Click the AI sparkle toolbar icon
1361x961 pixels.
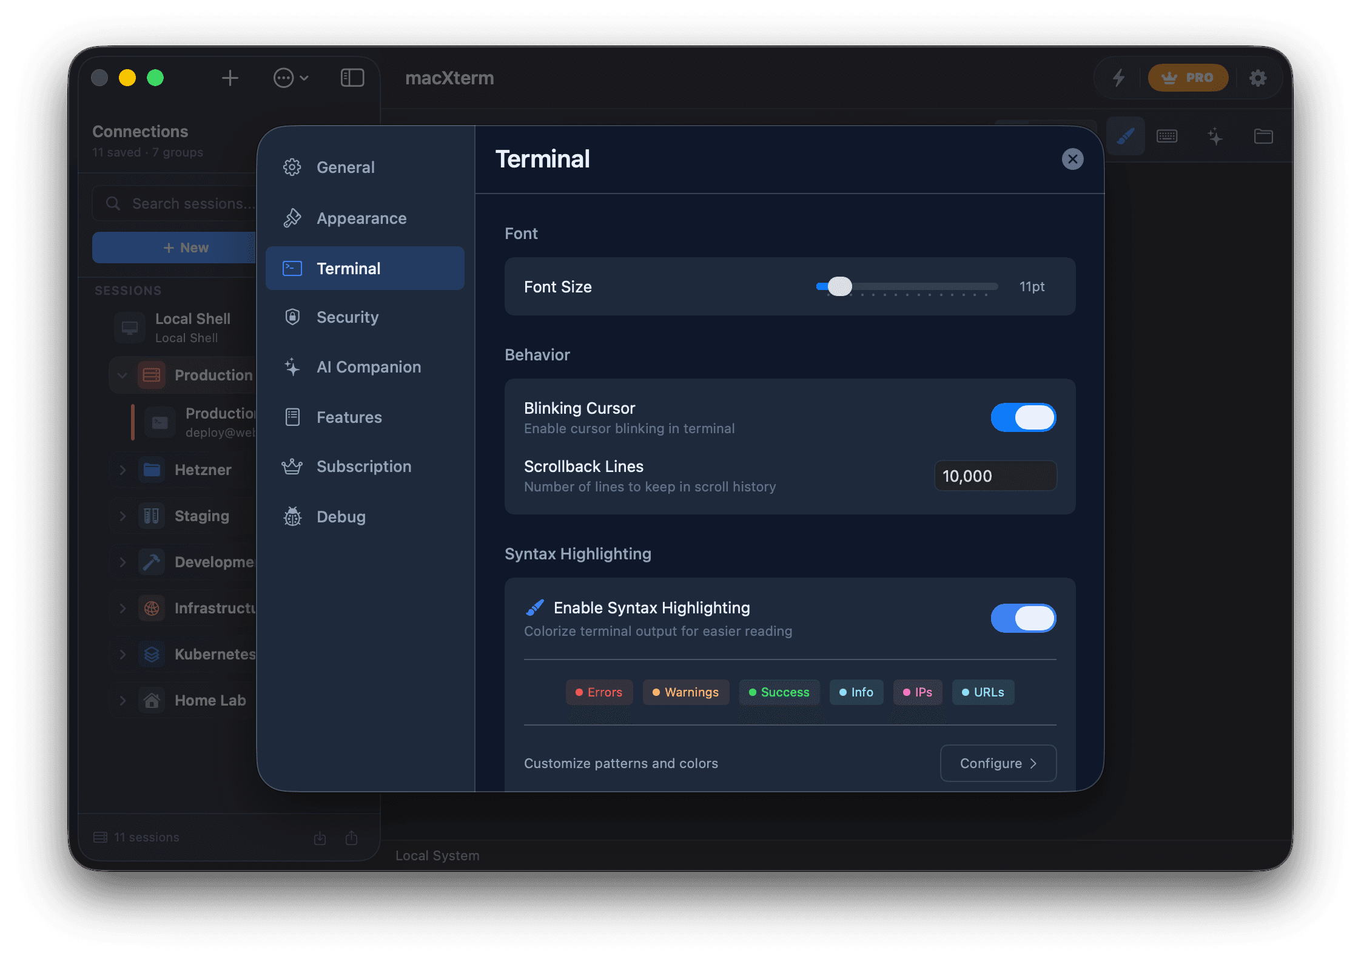pyautogui.click(x=1215, y=136)
